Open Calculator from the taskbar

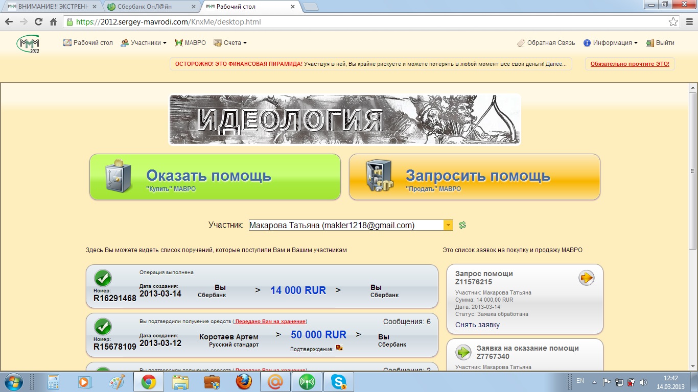click(x=54, y=382)
